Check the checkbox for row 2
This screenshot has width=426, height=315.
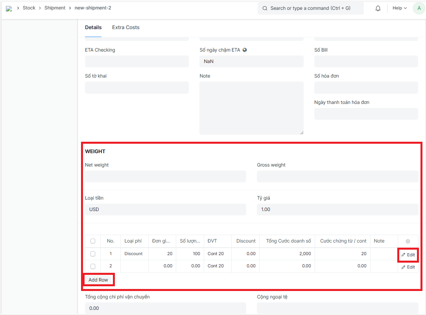pos(93,266)
